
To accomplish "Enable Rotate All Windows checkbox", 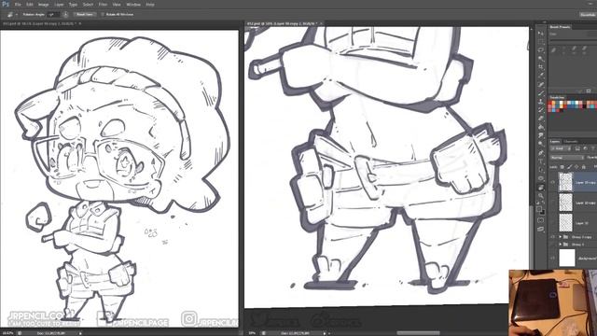I will click(x=103, y=15).
